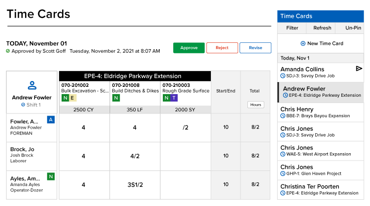Click clock icon next to SDJ-3 under Amanda Collins
Screen dimensions: 370x206
click(283, 76)
